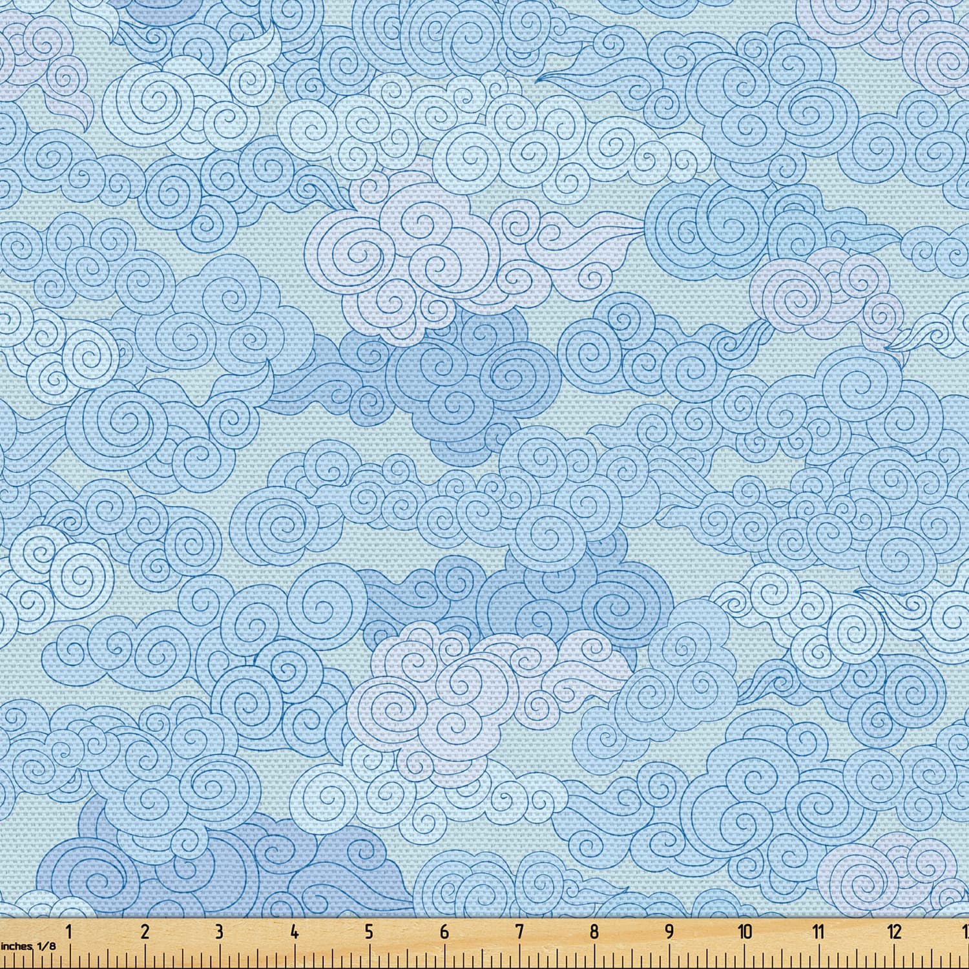969x969 pixels.
Task: Click the 1-inch number on the ruler
Action: click(x=69, y=931)
